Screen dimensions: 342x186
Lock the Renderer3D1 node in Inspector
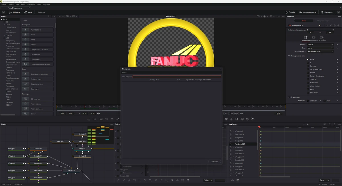click(x=335, y=25)
